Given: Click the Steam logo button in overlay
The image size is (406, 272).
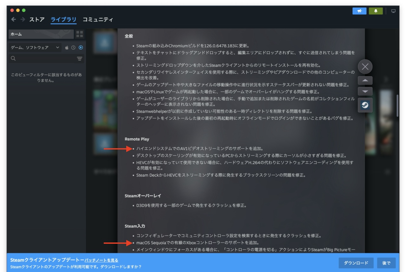Looking at the screenshot, I should point(365,105).
